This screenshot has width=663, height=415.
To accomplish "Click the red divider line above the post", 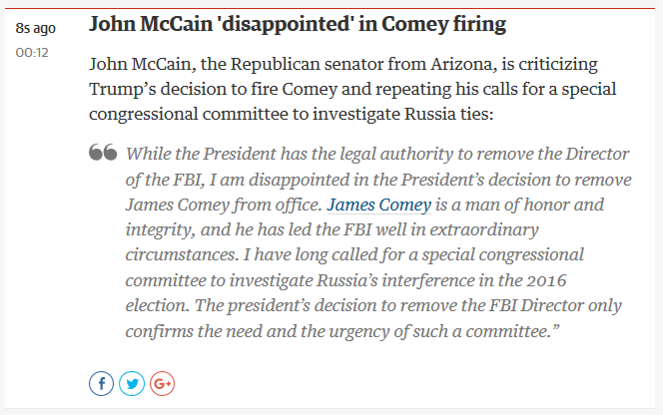I will coord(330,8).
